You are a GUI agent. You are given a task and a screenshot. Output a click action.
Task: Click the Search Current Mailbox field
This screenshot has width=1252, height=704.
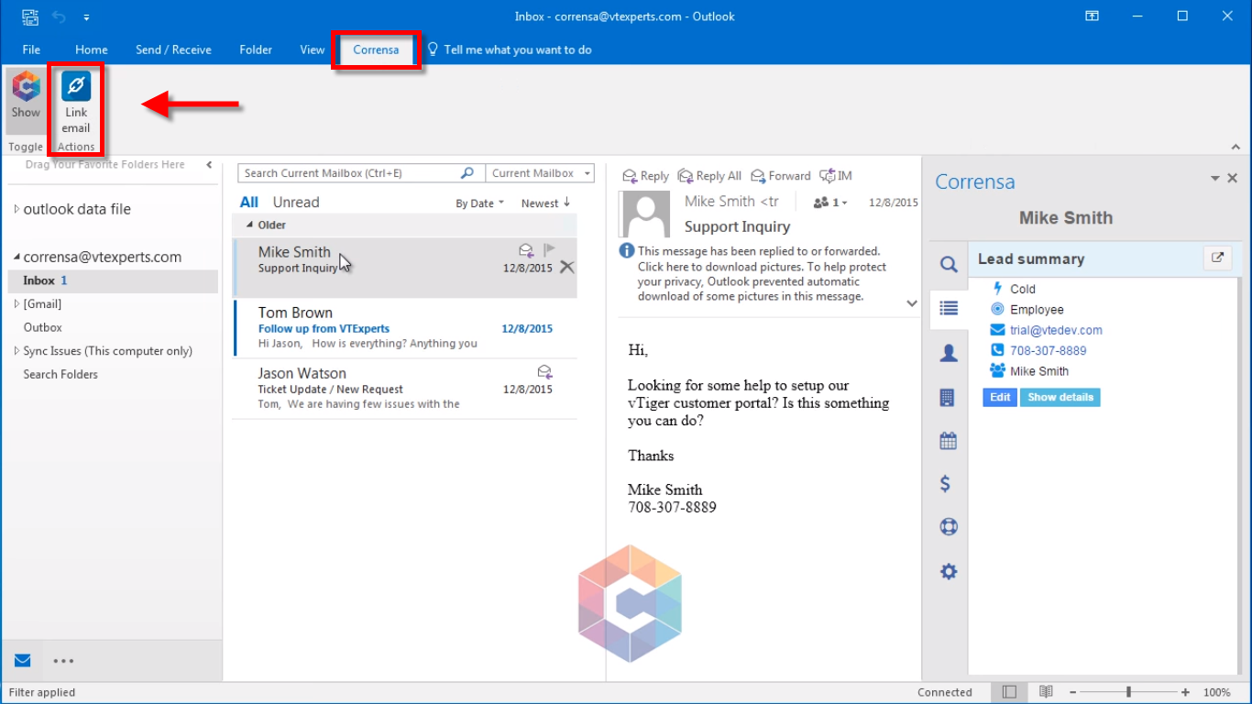click(348, 173)
